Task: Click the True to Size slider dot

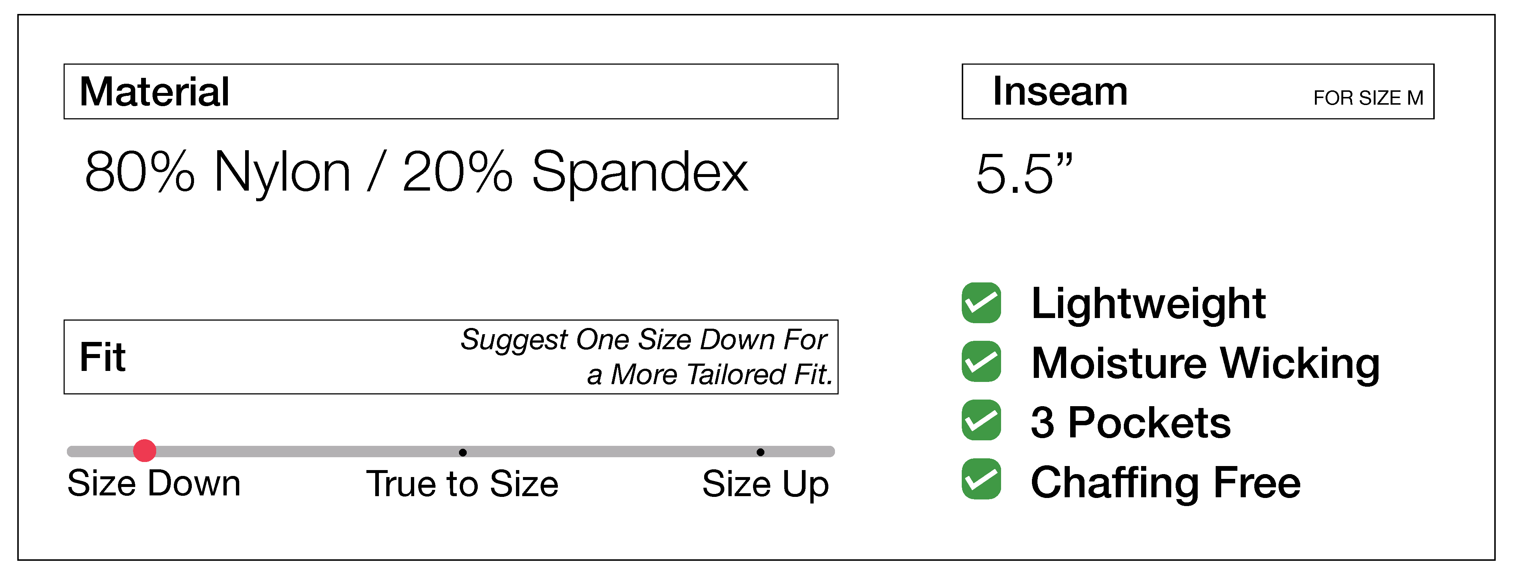Action: click(463, 452)
